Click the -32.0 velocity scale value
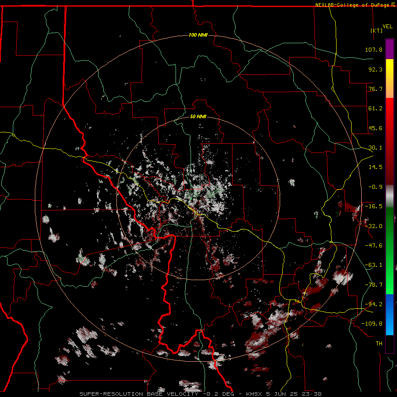The height and width of the screenshot is (397, 397). tap(374, 226)
